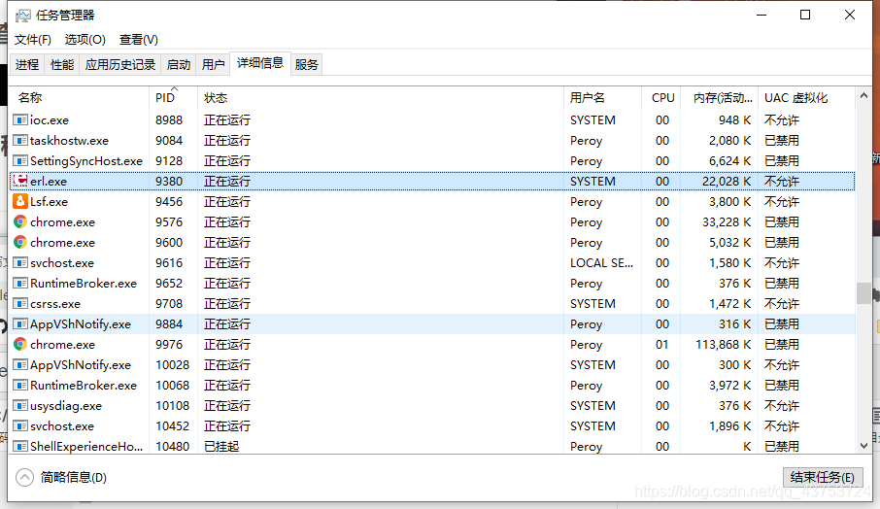Viewport: 880px width, 509px height.
Task: Select the erl.exe process name
Action: tap(49, 182)
